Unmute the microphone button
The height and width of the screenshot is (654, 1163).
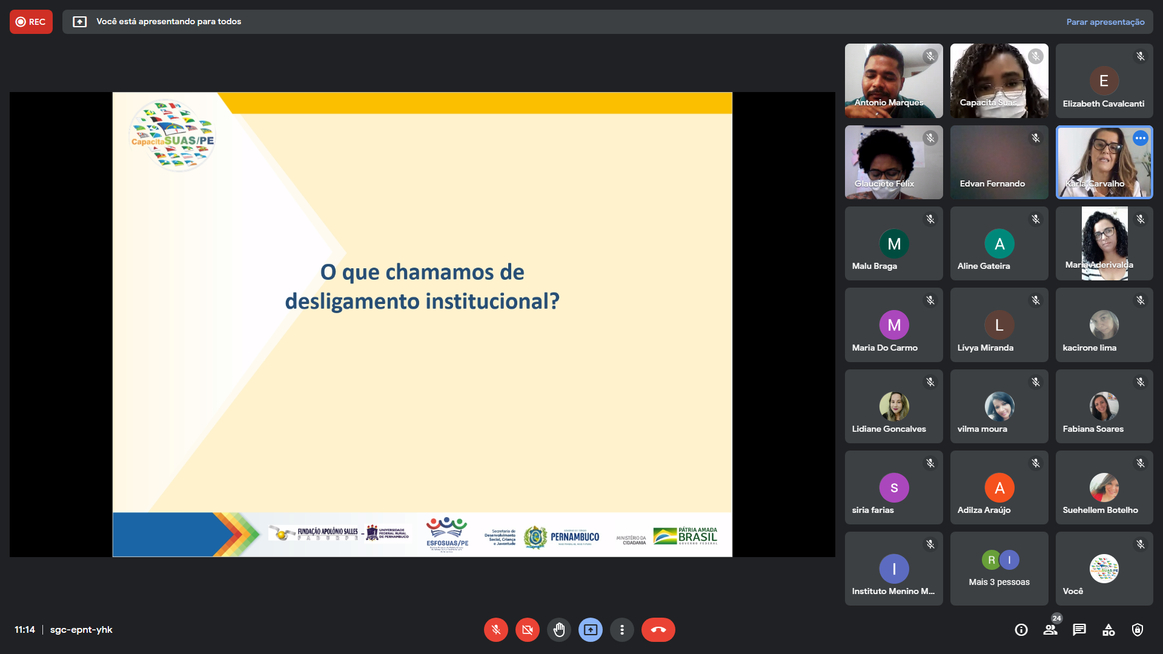495,630
